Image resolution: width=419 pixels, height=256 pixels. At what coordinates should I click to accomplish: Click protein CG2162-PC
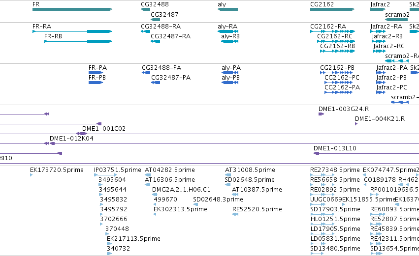[342, 78]
